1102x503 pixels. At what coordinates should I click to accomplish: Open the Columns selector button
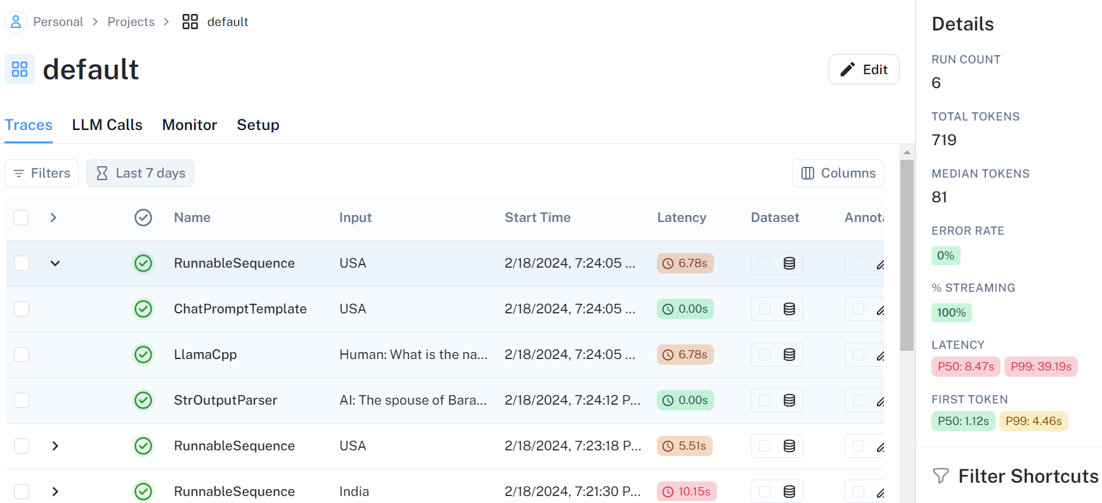pyautogui.click(x=838, y=173)
